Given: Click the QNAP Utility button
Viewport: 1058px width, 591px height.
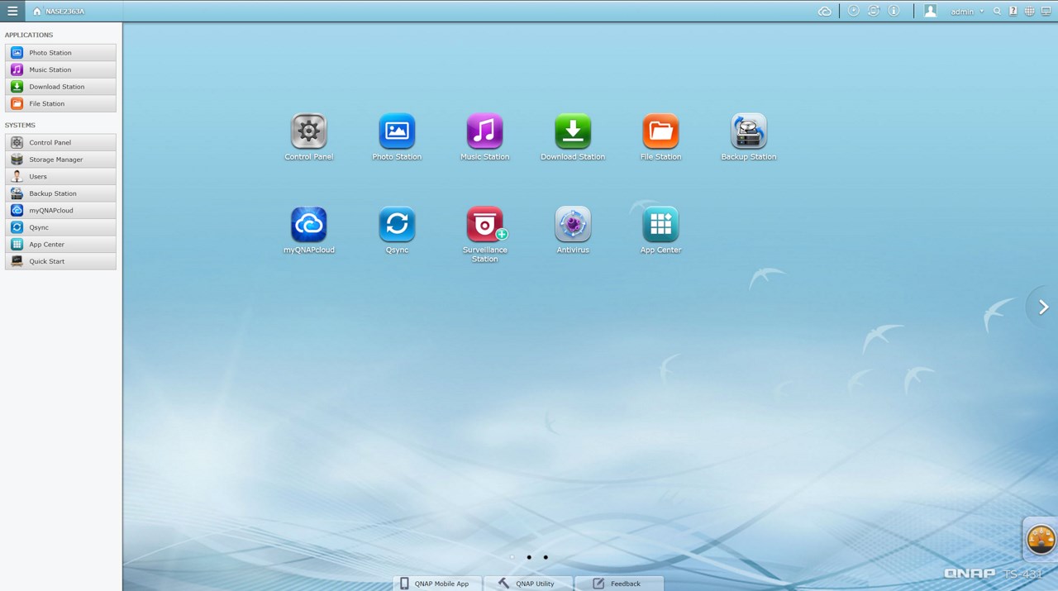Looking at the screenshot, I should (528, 584).
